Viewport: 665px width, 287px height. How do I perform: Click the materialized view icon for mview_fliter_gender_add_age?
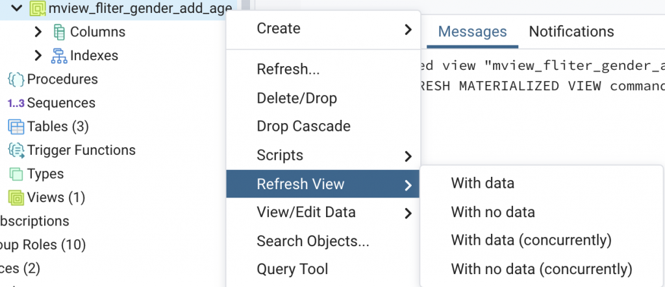pos(39,8)
